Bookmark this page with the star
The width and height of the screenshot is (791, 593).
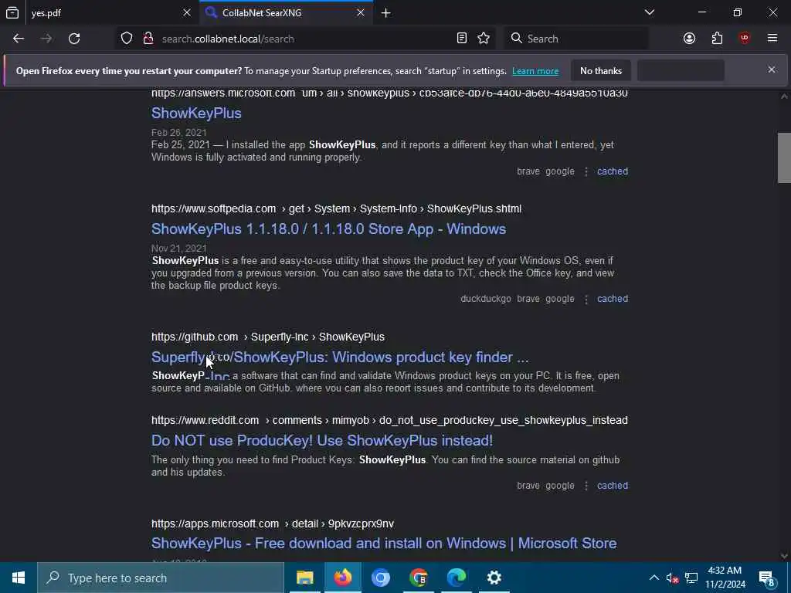(484, 39)
